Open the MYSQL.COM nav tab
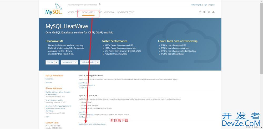The image size is (263, 129). tap(73, 12)
